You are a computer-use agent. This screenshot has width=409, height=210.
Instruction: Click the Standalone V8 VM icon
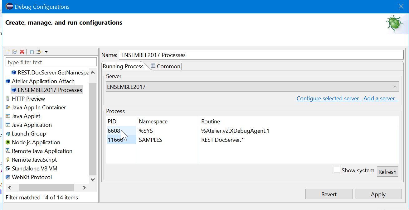tap(8, 169)
